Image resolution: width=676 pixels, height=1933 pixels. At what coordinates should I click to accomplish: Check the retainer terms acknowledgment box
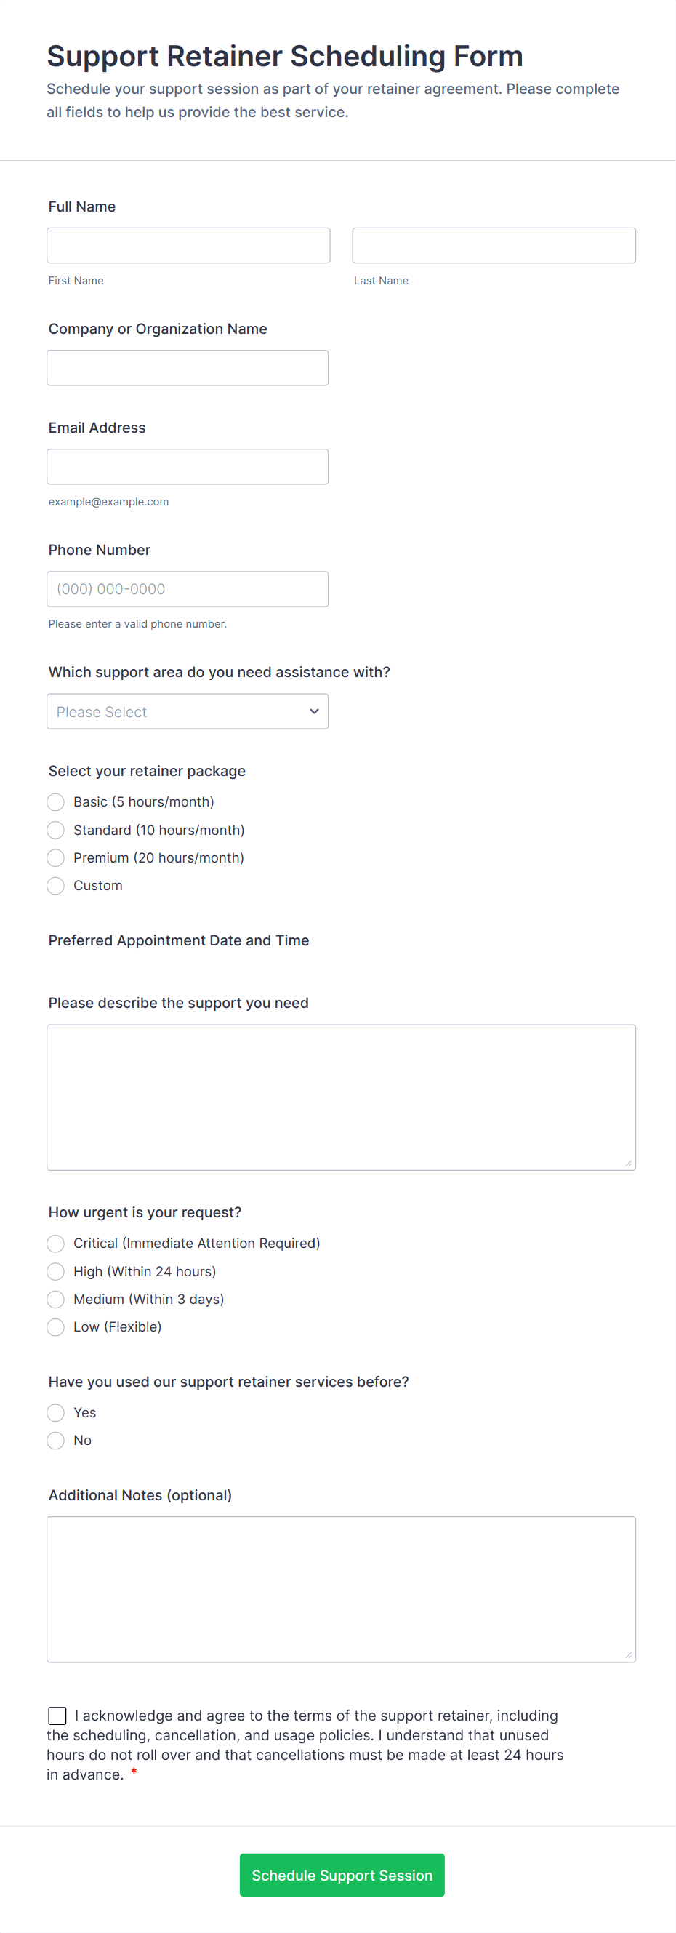click(57, 1716)
